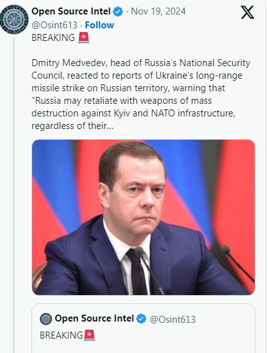Click the main tweet's BREAKING headline text
Viewport: 268px width, 353px height.
tap(53, 38)
